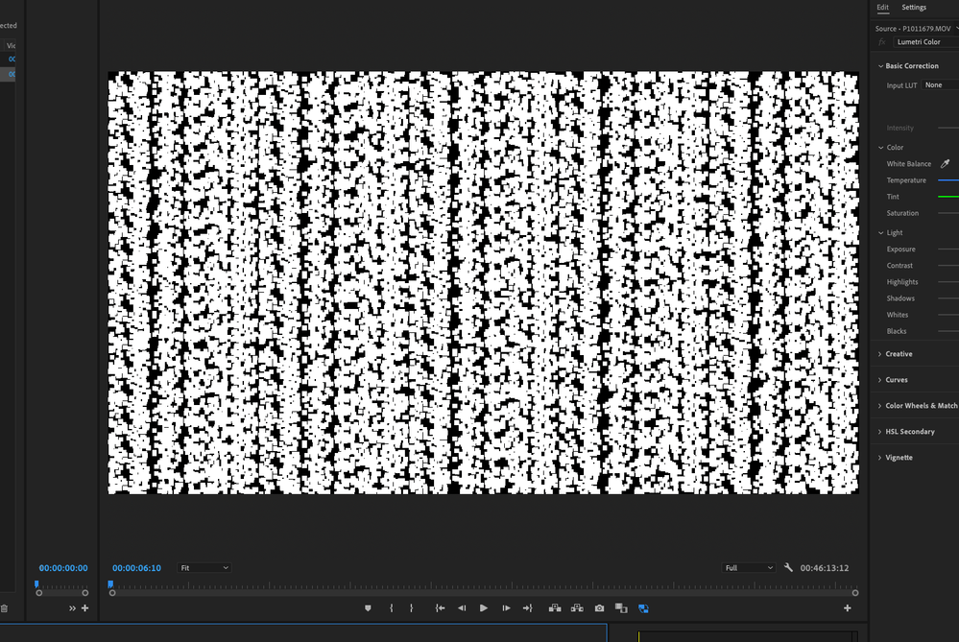Click the Mark In bracket button
Image resolution: width=959 pixels, height=642 pixels.
392,608
